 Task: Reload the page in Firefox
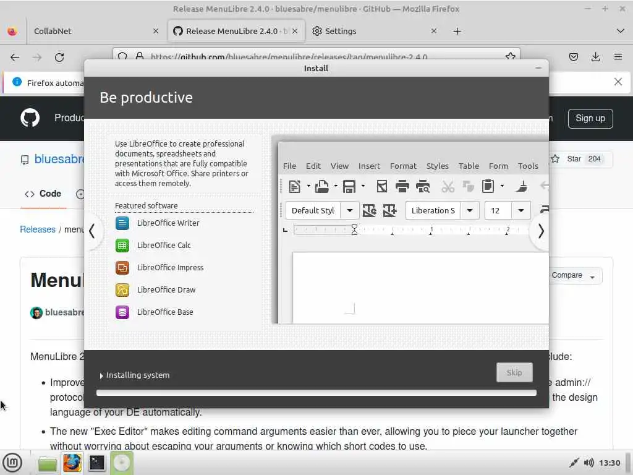click(x=59, y=58)
